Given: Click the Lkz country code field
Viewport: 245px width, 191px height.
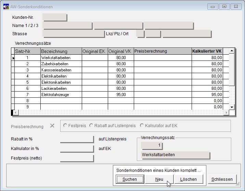Looking at the screenshot, I should click(x=140, y=34).
